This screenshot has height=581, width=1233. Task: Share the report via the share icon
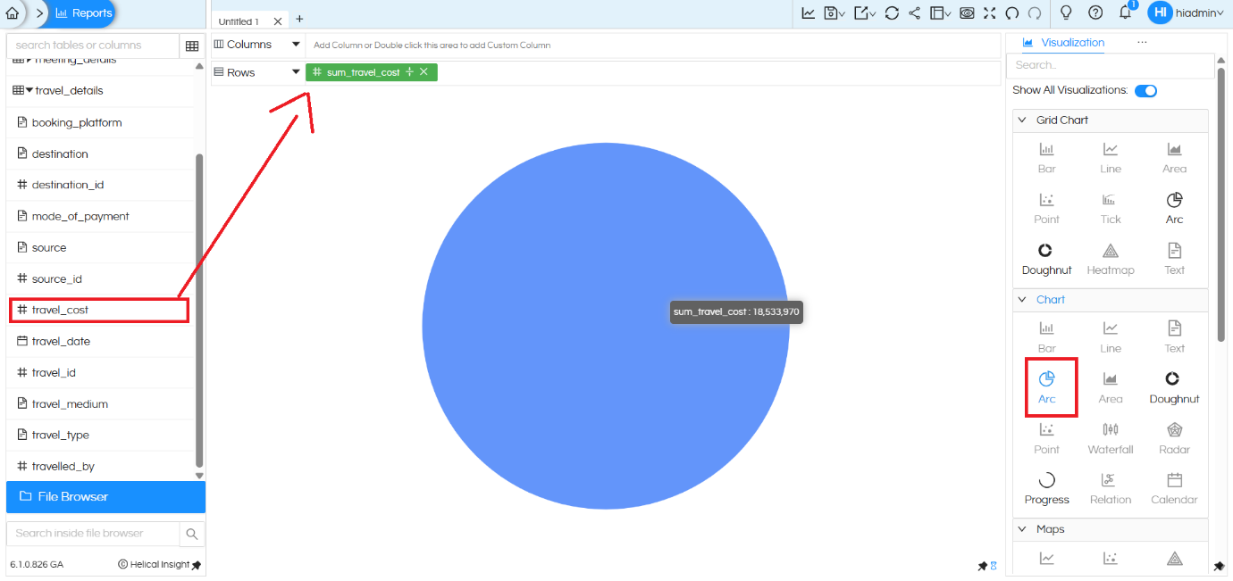917,12
